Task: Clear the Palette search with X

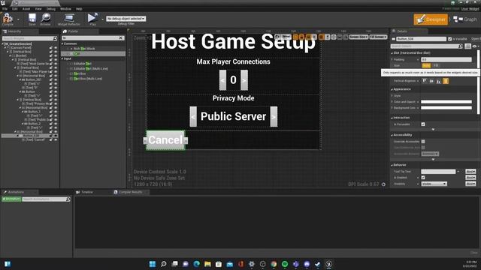Action: click(121, 38)
